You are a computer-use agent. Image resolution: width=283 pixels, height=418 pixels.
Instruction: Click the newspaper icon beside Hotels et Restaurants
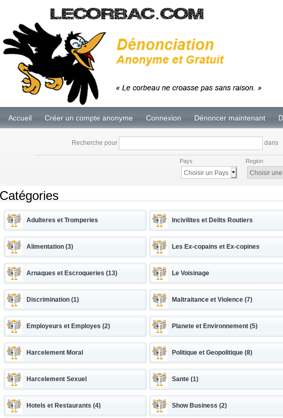[x=14, y=406]
